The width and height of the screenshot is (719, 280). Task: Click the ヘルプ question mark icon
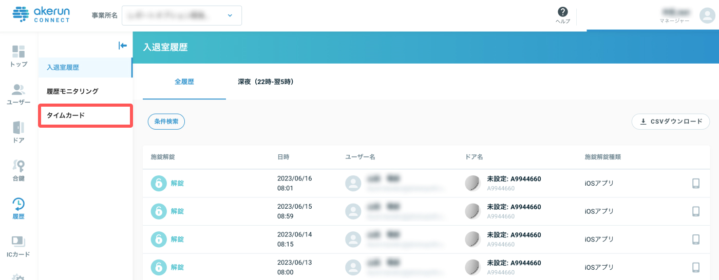pyautogui.click(x=563, y=12)
